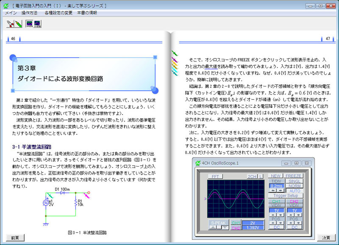Select diode D1 in the circuit
339x245 pixels.
click(x=62, y=193)
